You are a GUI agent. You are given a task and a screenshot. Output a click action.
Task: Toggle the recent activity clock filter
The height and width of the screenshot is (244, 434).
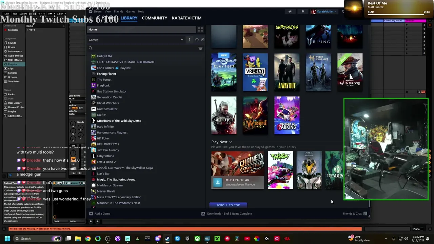click(197, 40)
